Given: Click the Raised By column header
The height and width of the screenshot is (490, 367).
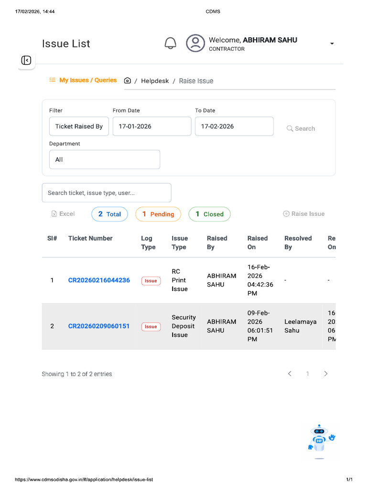Looking at the screenshot, I should tap(217, 243).
